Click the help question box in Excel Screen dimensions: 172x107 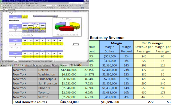pyautogui.click(x=76, y=3)
